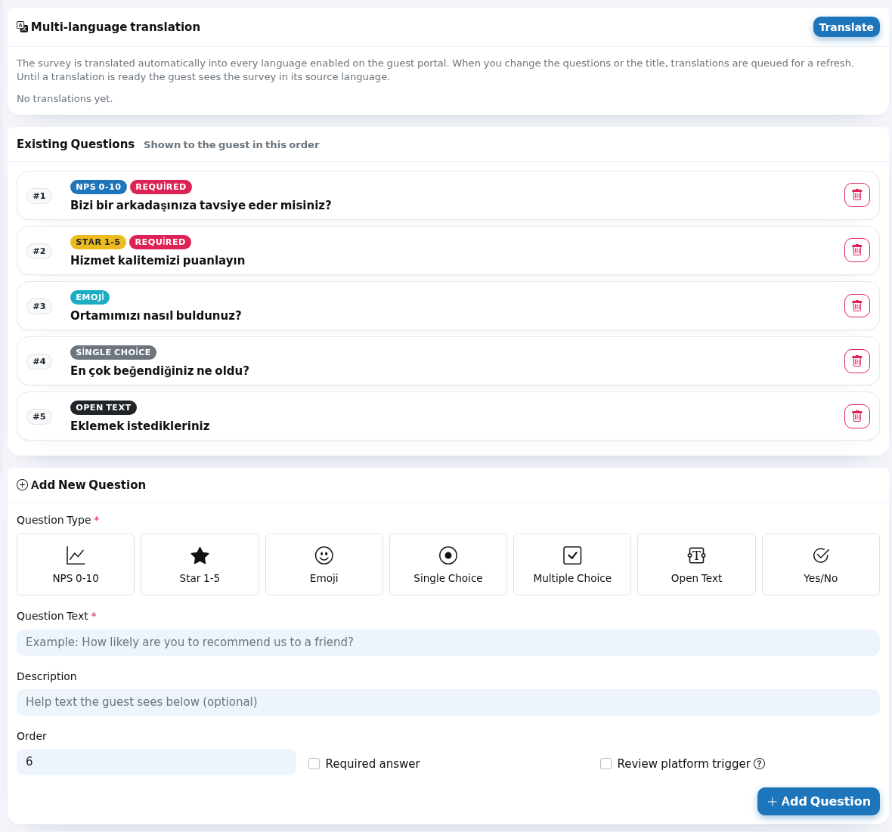The image size is (892, 832).
Task: Click trash icon for question #3
Action: point(856,305)
